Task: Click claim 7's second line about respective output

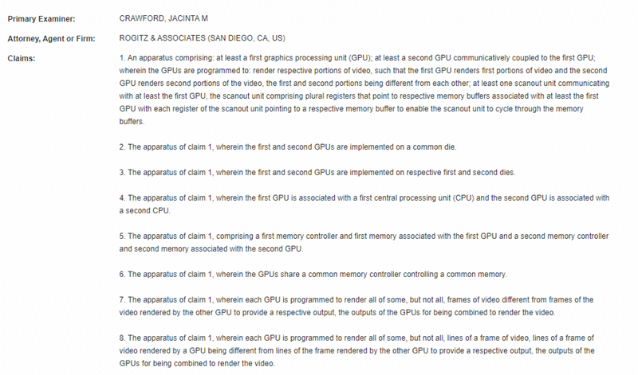Action: coord(337,313)
